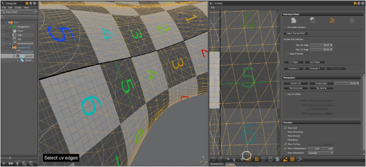Adjust rotation angle 45.00 stepper
Screen dimensions: 366x167
point(358,83)
